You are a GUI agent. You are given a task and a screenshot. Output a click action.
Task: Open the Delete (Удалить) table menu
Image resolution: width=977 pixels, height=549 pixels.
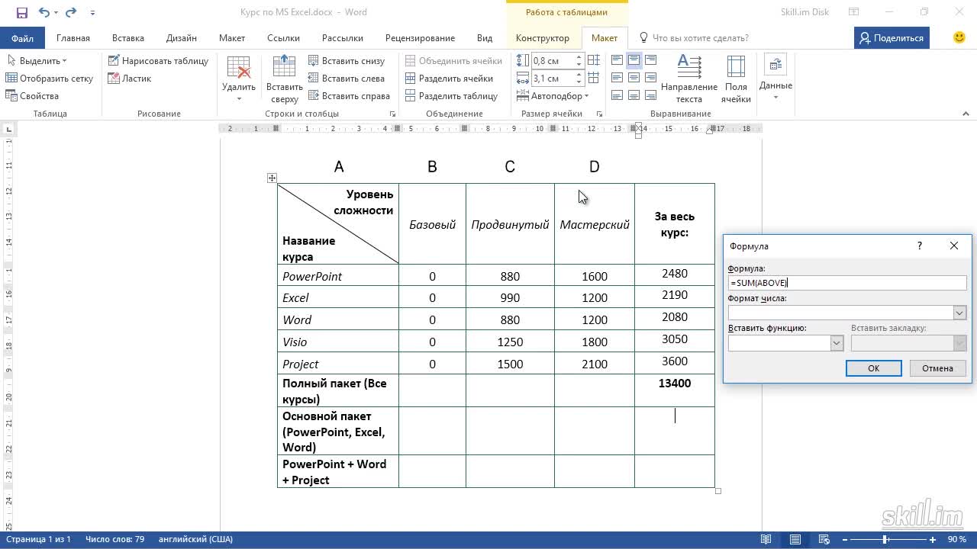pyautogui.click(x=239, y=79)
